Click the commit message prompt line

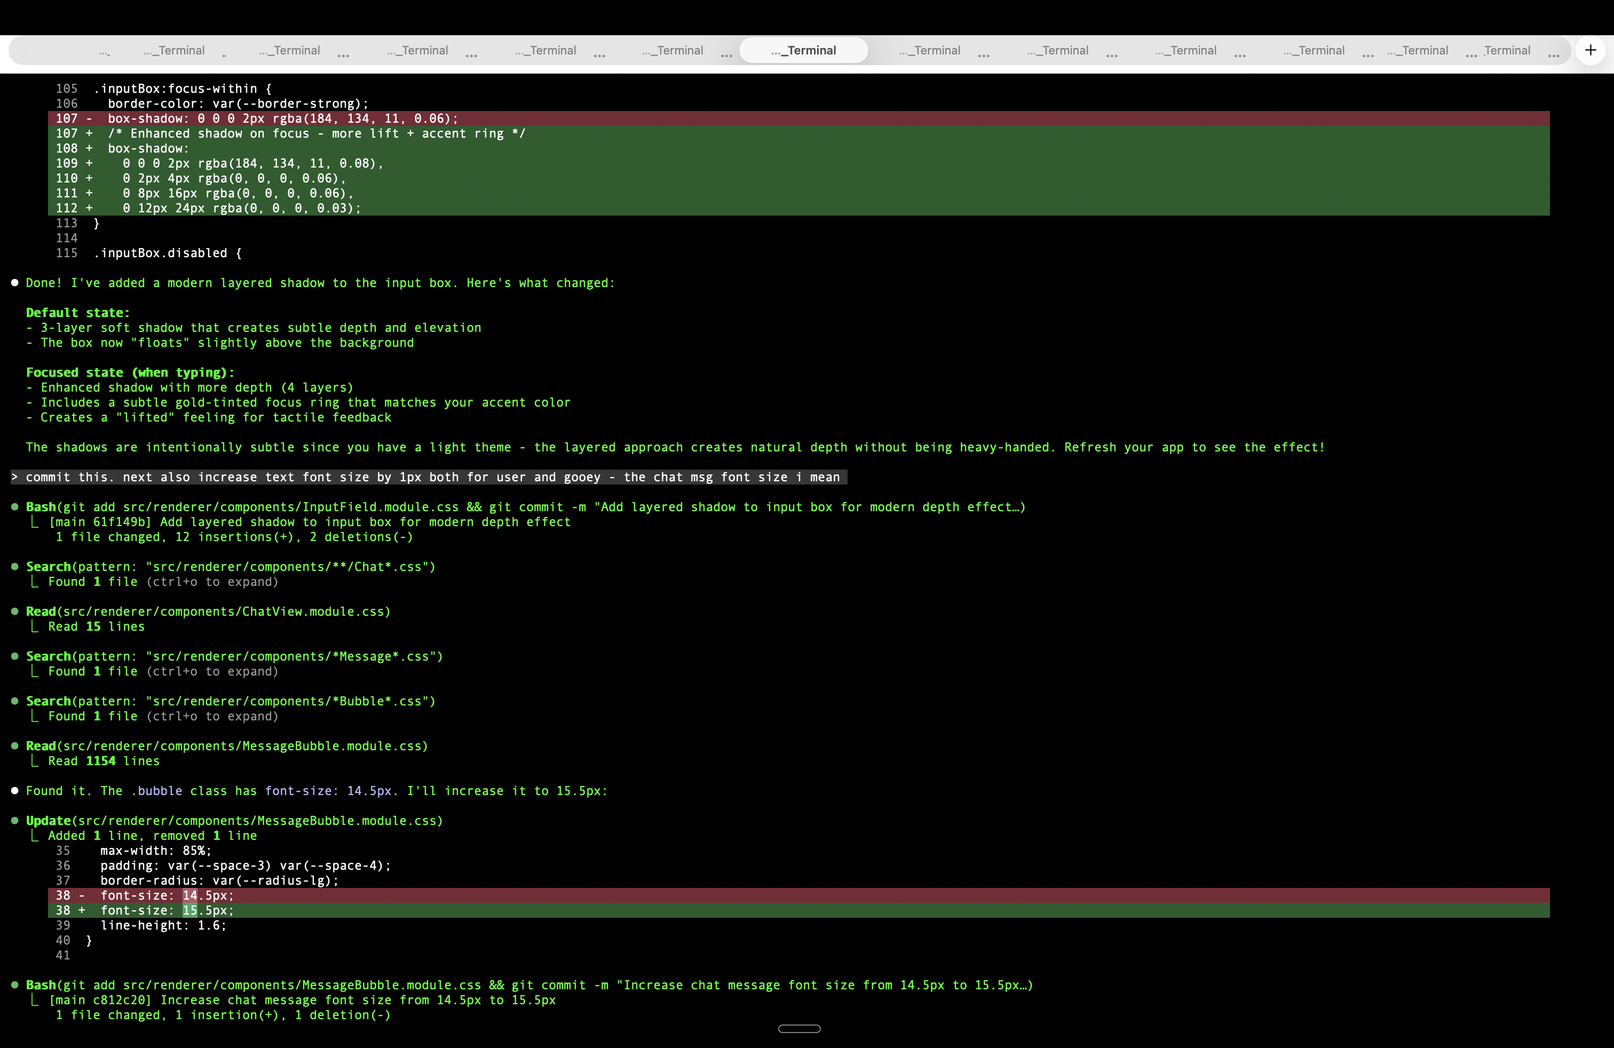[x=429, y=477]
